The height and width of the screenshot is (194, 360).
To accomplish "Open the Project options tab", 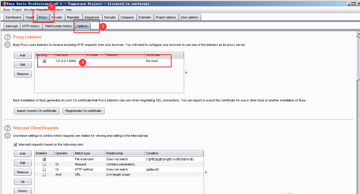I will point(166,17).
